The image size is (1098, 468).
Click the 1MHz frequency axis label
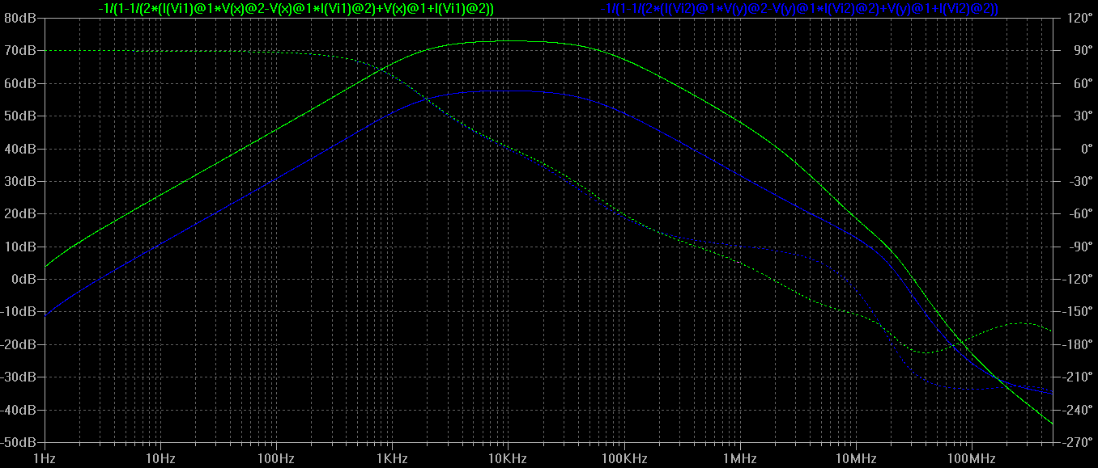pos(739,458)
